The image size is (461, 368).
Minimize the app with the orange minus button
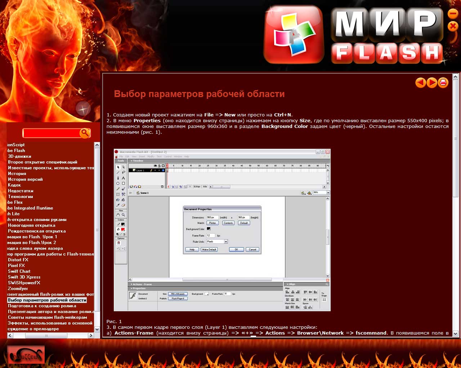coord(453,14)
